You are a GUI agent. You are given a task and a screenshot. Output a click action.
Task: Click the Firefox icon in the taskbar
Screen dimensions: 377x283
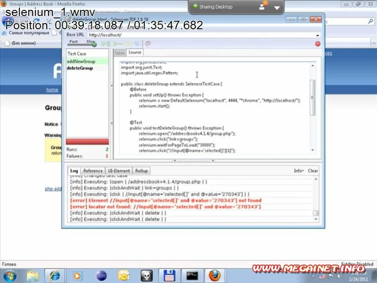pos(214,276)
